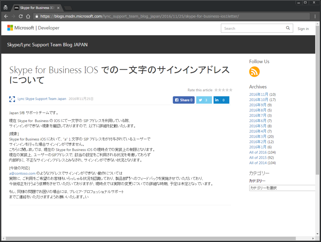Open 2016年4月 archive
Viewport: 321px width, 242px height.
click(x=258, y=131)
